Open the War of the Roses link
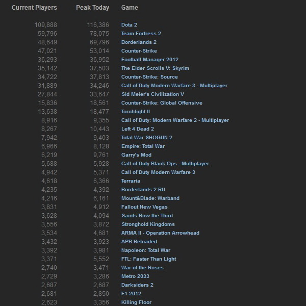Screen dimensions: 306x306 (142, 268)
